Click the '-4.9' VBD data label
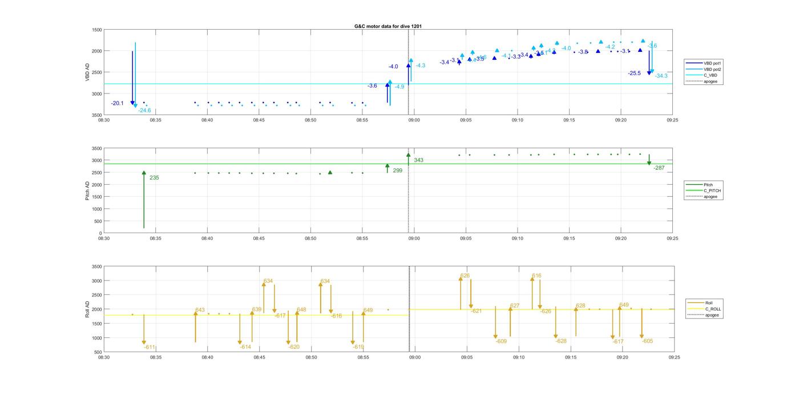This screenshot has width=799, height=395. (399, 87)
